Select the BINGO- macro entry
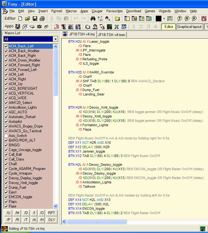Viewport: 208px width, 233px height. (15, 145)
